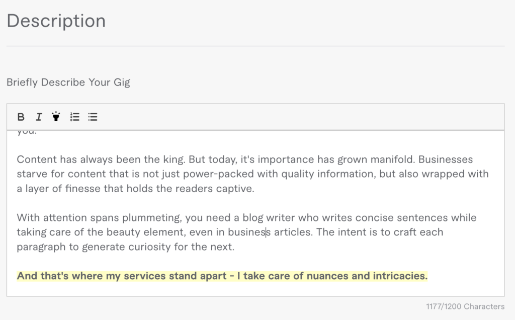
Task: Apply the highlight marker tool
Action: coord(56,117)
